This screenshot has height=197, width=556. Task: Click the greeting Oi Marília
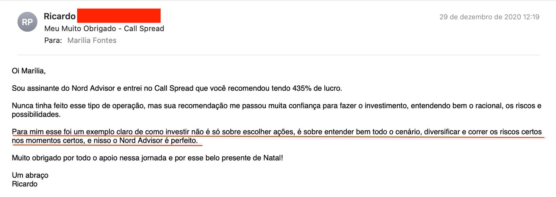[x=29, y=71]
